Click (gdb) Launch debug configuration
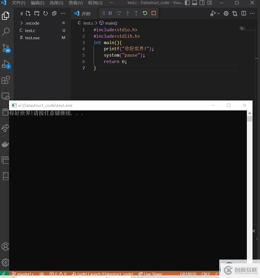 click(102, 274)
